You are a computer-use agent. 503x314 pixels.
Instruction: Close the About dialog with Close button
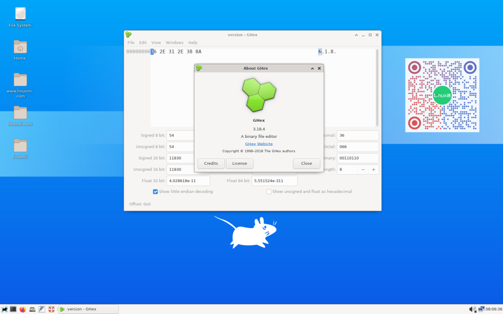pos(307,163)
